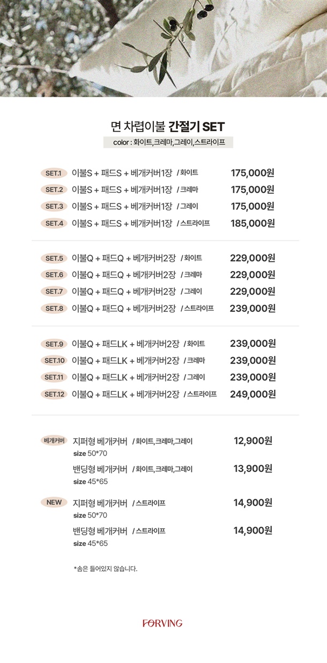Select the color options bar under the title
This screenshot has height=663, width=327.
click(x=168, y=142)
